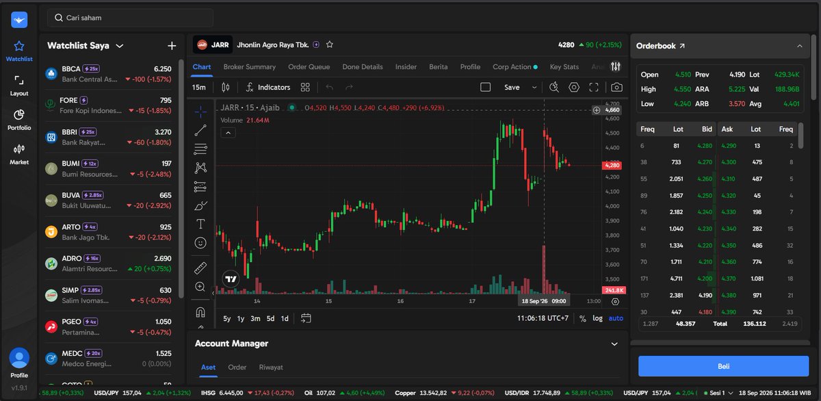Select the crosshair cursor tool
Image resolution: width=821 pixels, height=401 pixels.
click(x=200, y=110)
